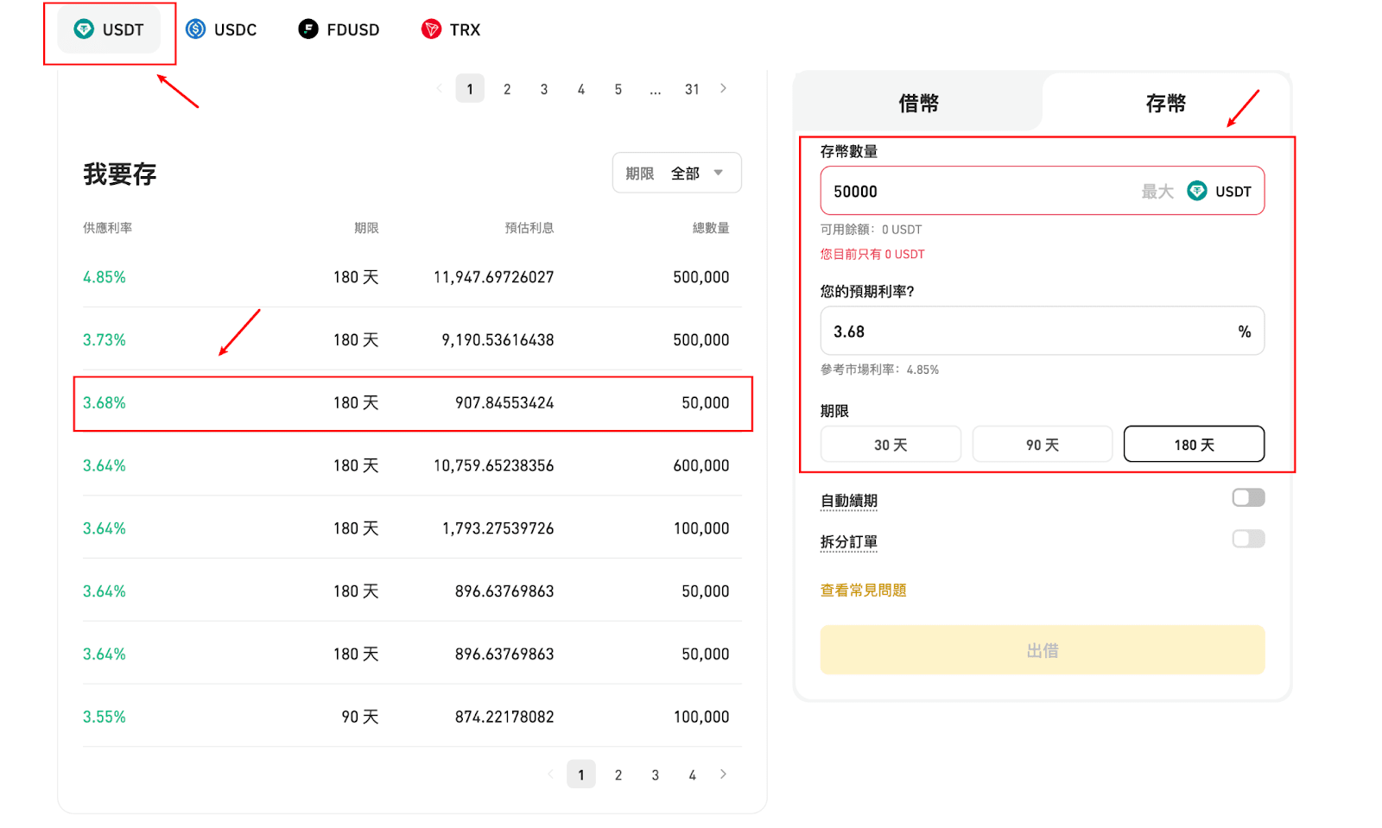Switch to the 借幣 tab
This screenshot has height=828, width=1382.
point(918,104)
